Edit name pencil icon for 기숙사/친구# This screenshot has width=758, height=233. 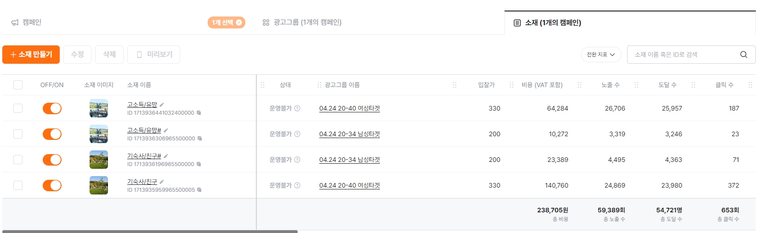pyautogui.click(x=166, y=156)
